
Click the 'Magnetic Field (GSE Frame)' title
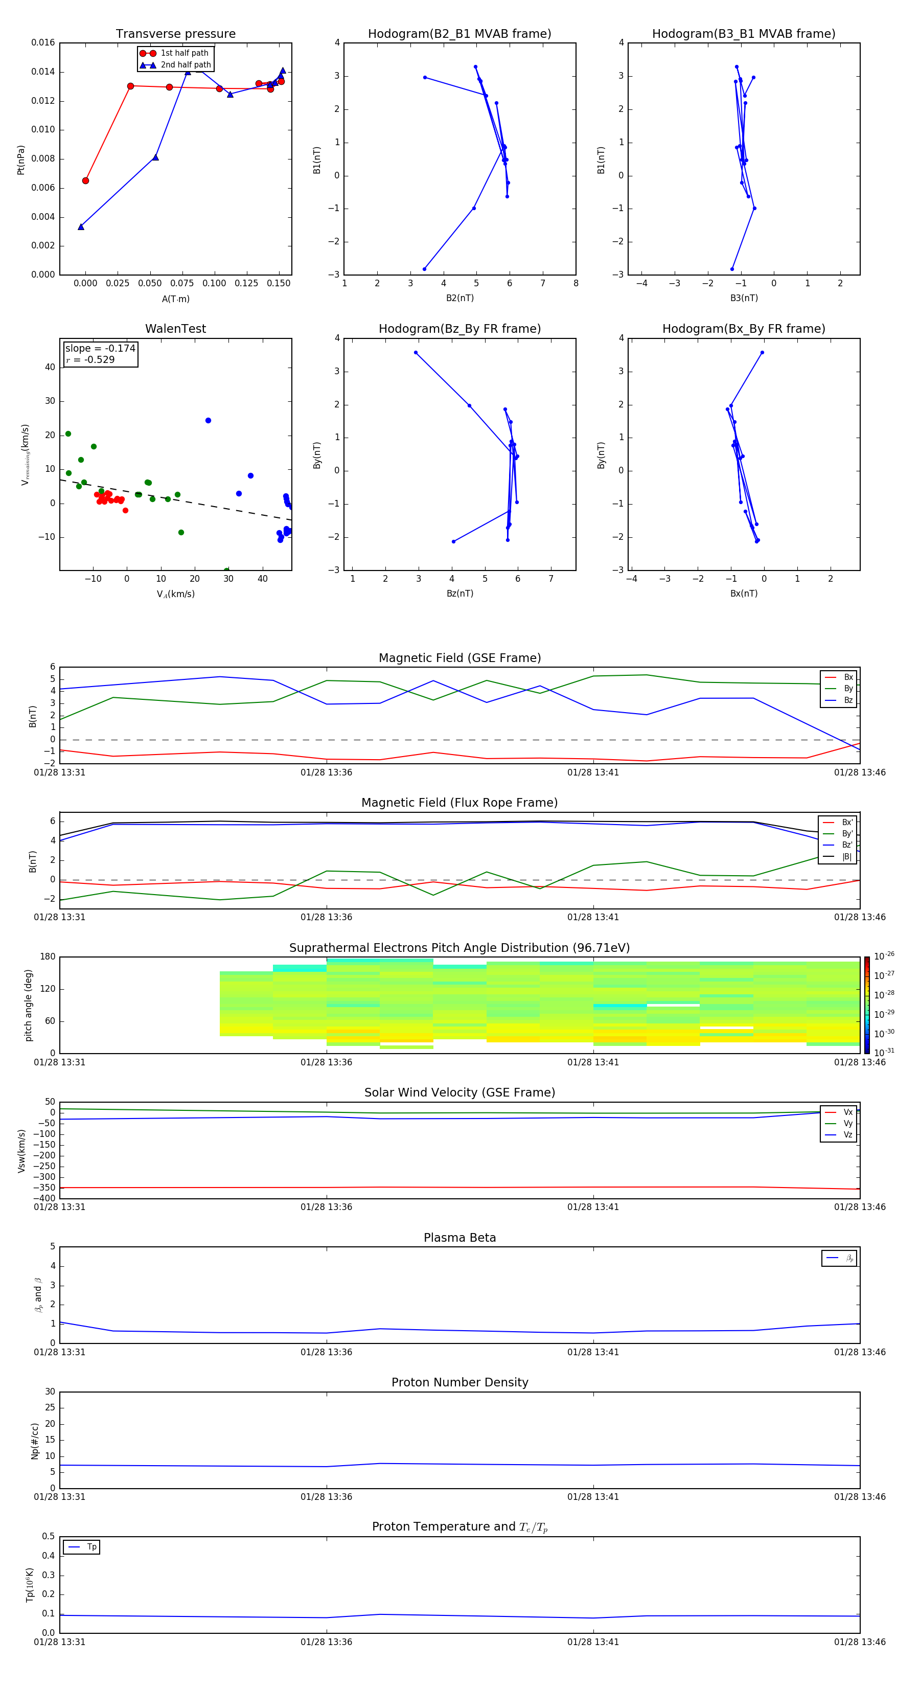[459, 658]
